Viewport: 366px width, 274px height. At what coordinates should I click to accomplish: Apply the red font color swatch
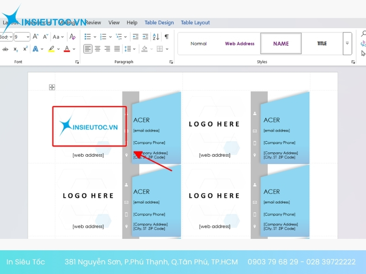point(67,49)
